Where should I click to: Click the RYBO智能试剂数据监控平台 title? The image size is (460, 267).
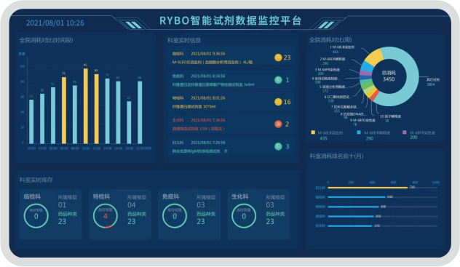point(230,20)
